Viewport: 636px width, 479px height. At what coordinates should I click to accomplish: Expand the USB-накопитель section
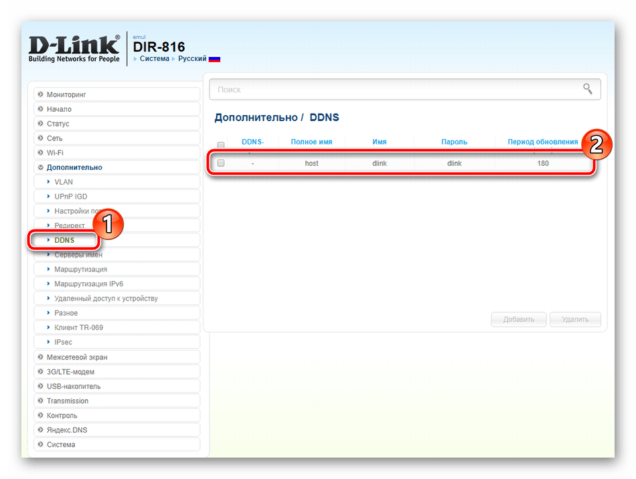point(116,386)
